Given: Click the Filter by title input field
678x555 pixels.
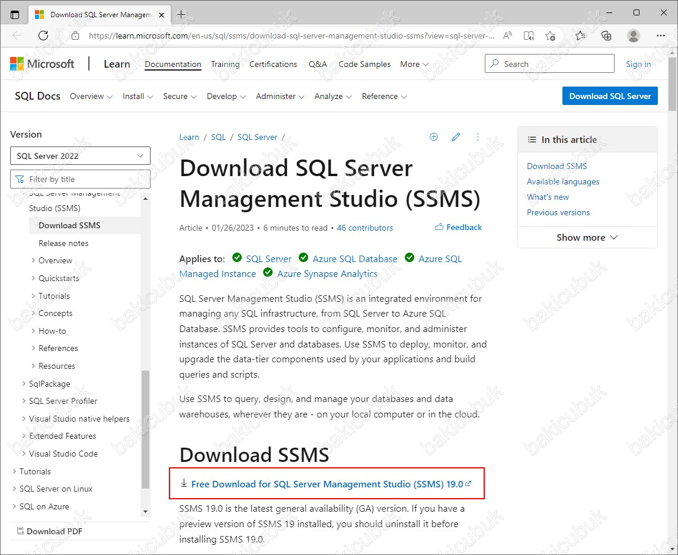Looking at the screenshot, I should (80, 179).
